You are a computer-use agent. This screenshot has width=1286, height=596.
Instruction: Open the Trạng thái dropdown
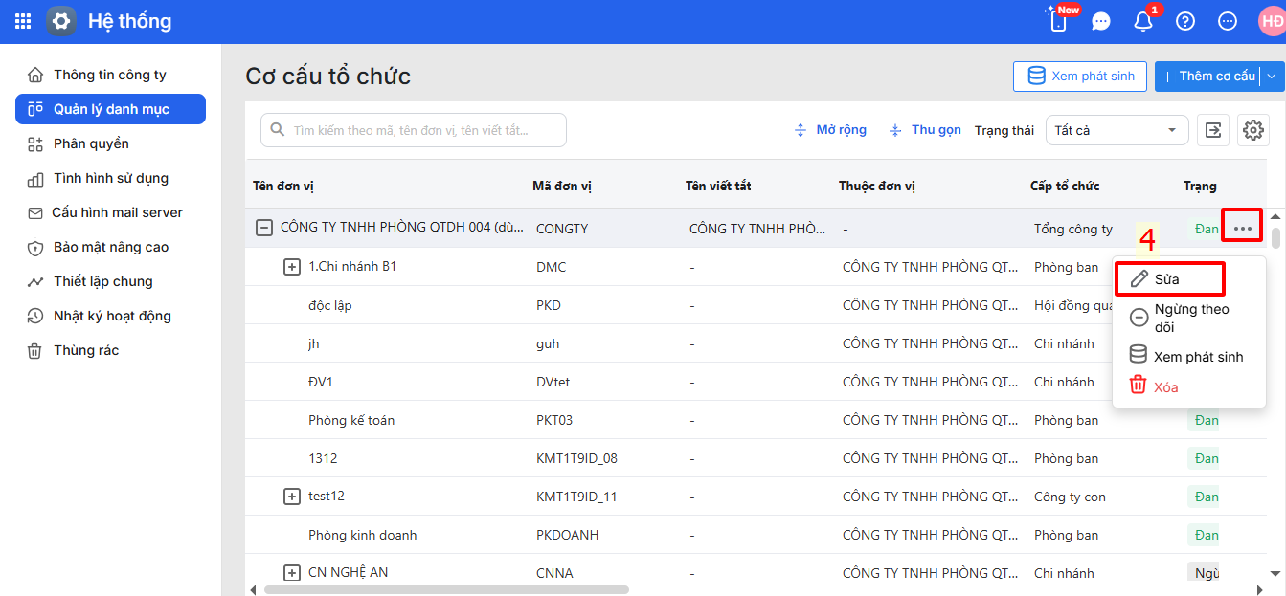pyautogui.click(x=1117, y=130)
